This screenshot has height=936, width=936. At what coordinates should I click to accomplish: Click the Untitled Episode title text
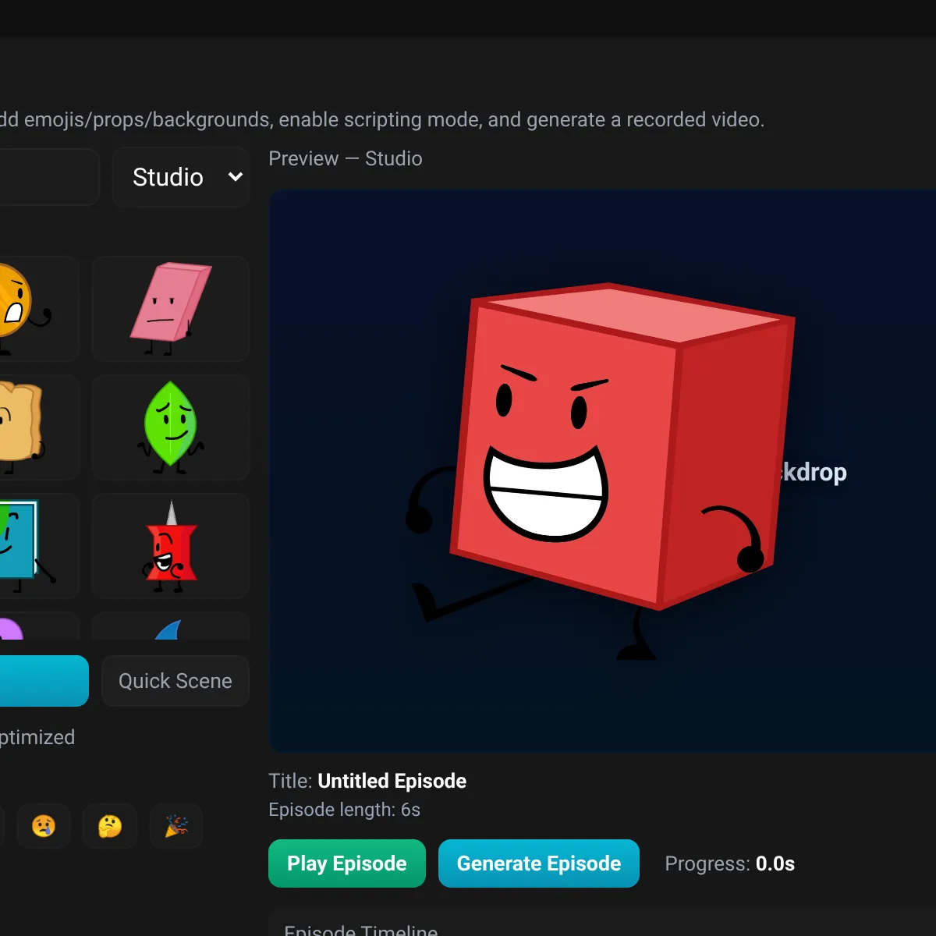392,781
